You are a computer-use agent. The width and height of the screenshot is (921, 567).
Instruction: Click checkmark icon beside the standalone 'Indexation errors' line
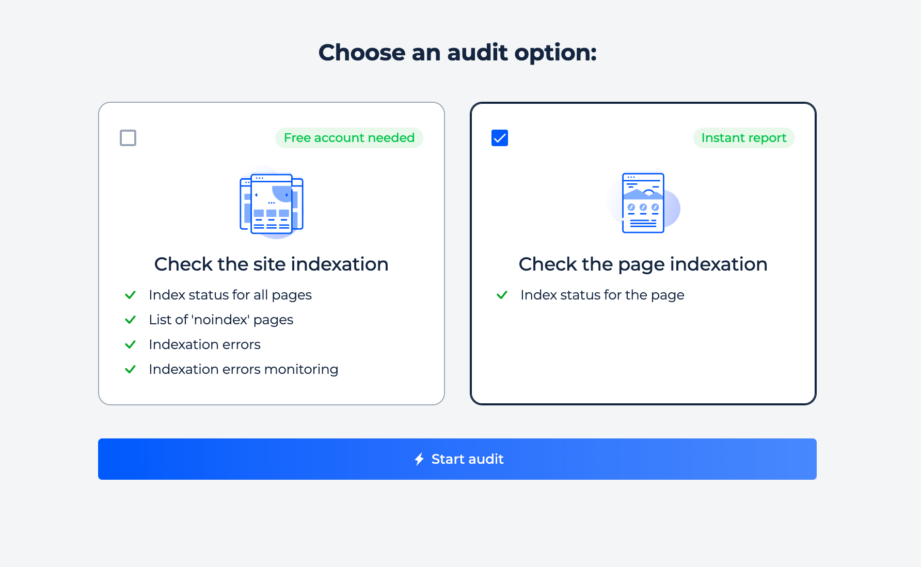[x=130, y=344]
